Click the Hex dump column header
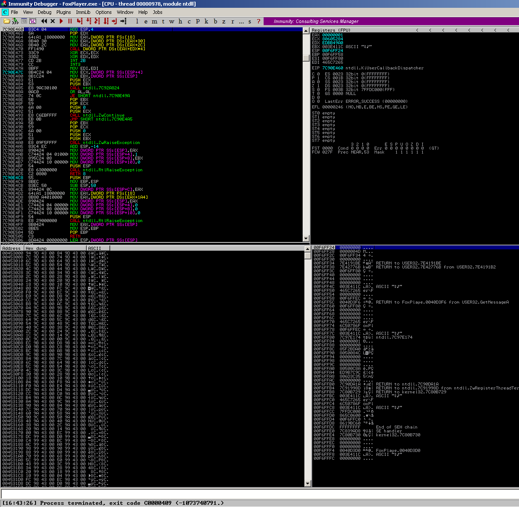519x507 pixels. point(55,248)
